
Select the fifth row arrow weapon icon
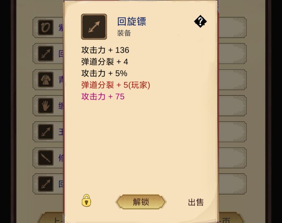coord(46,132)
